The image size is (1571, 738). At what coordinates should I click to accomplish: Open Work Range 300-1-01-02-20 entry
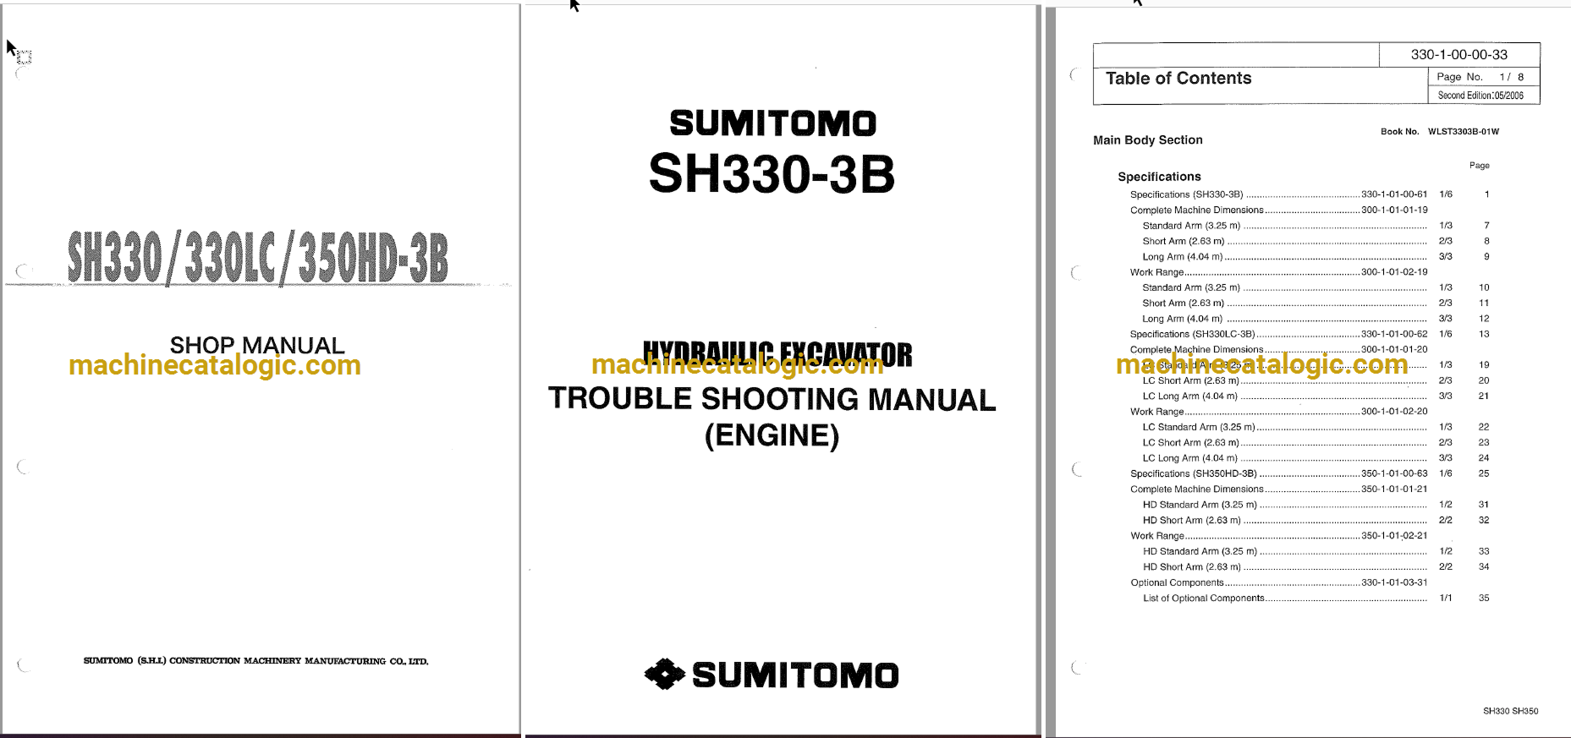point(1279,412)
